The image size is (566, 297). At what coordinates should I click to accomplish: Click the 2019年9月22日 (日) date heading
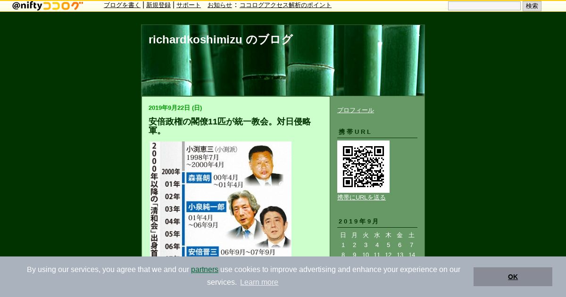click(x=175, y=108)
